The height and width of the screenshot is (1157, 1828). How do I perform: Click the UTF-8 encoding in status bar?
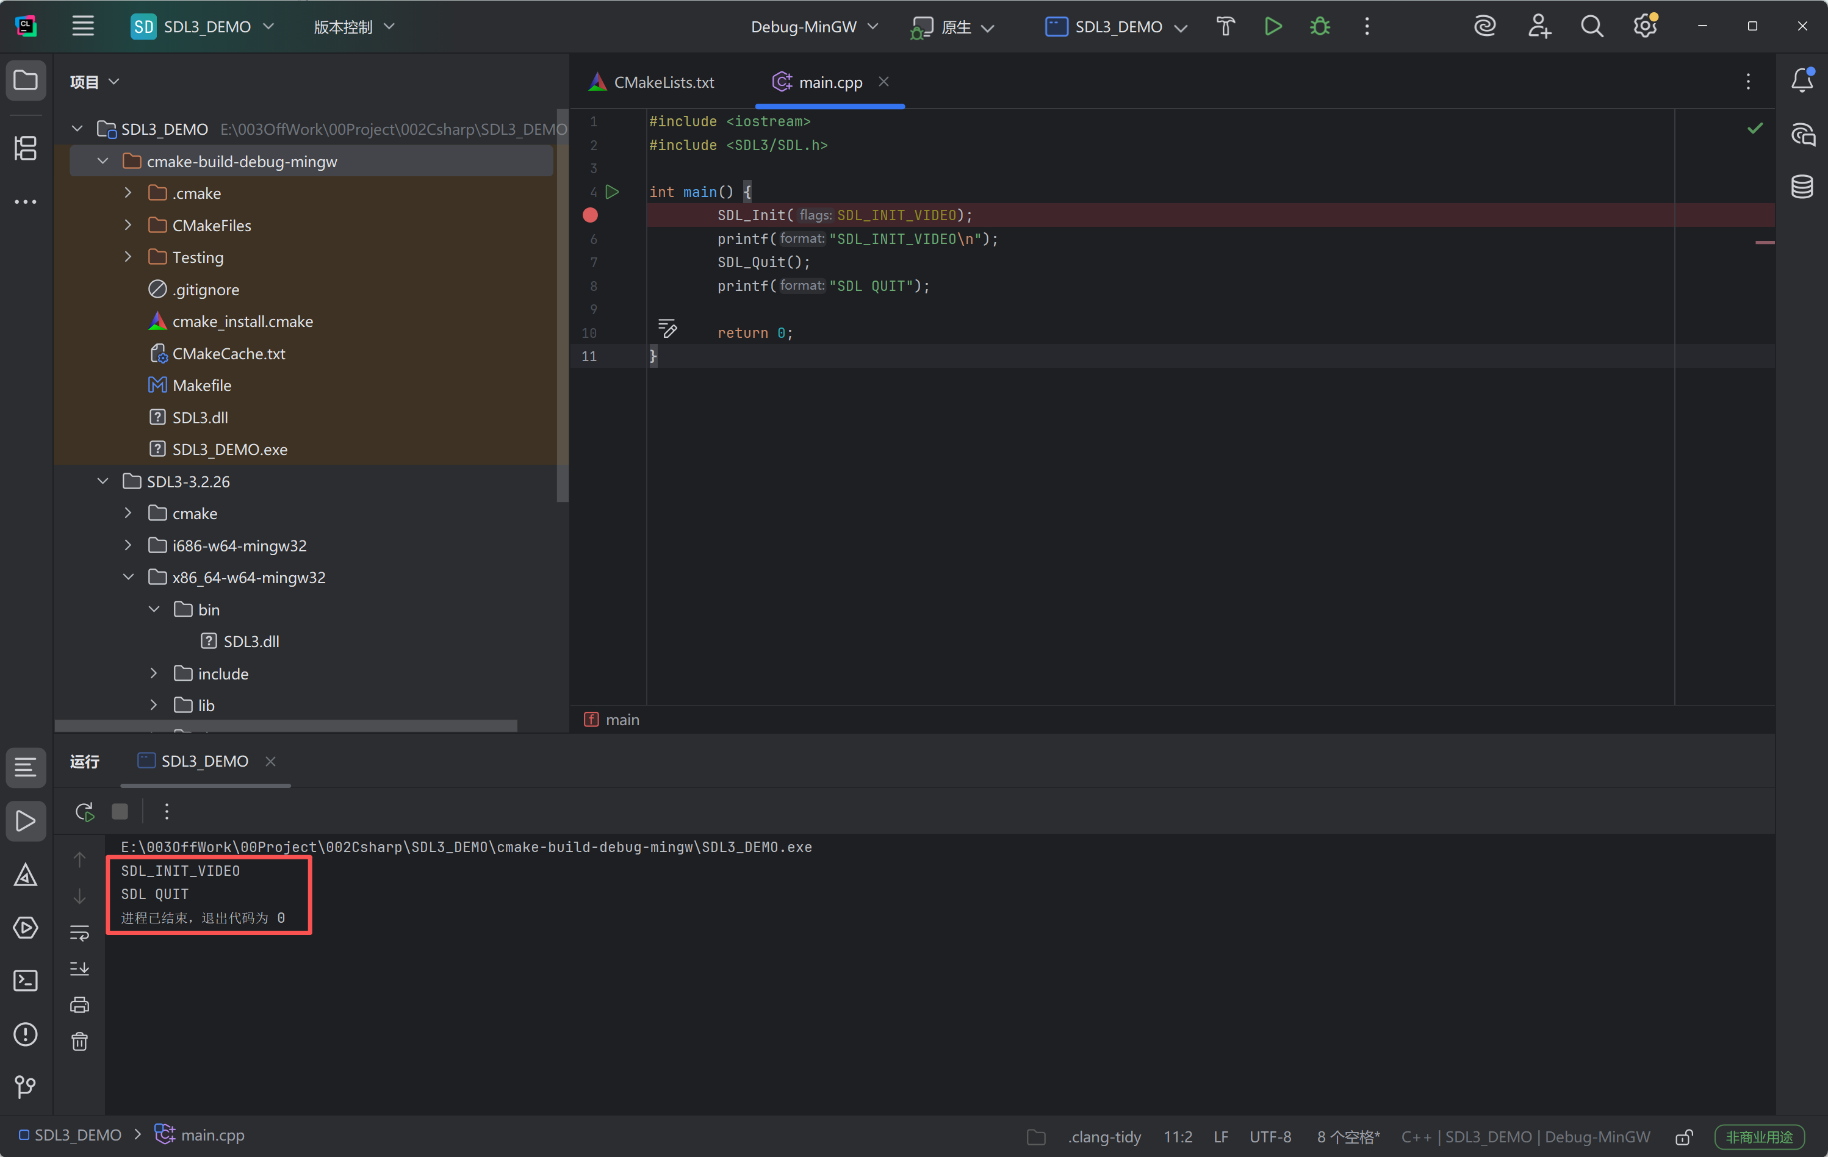1269,1136
